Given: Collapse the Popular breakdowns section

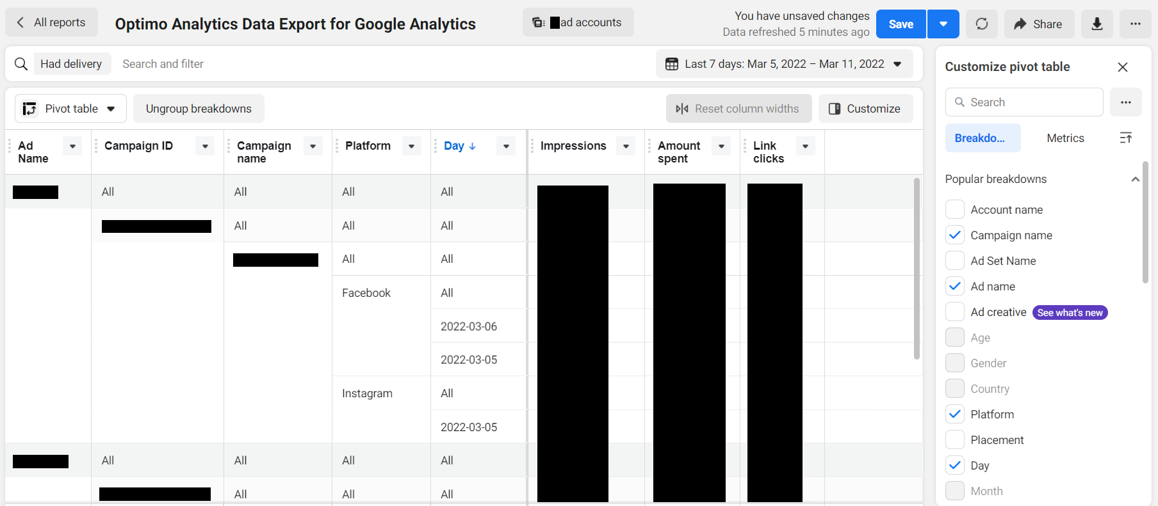Looking at the screenshot, I should click(1135, 179).
